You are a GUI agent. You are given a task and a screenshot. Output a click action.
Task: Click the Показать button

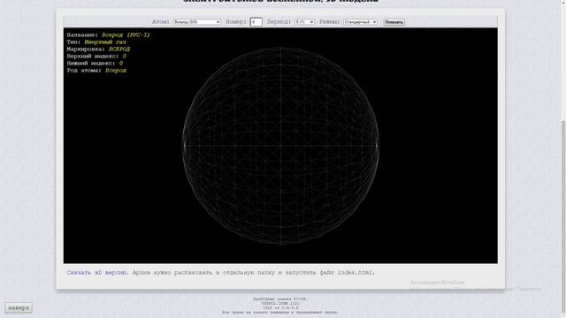(x=394, y=22)
